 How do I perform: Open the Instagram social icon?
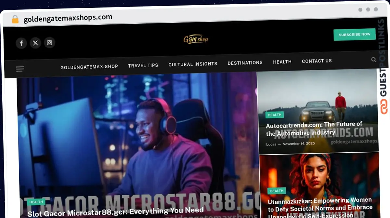49,43
